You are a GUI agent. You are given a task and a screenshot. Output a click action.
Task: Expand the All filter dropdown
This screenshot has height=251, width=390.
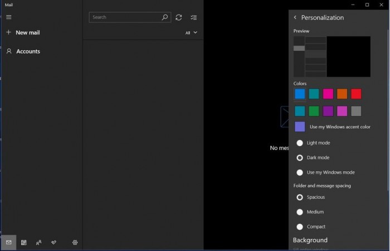click(191, 32)
